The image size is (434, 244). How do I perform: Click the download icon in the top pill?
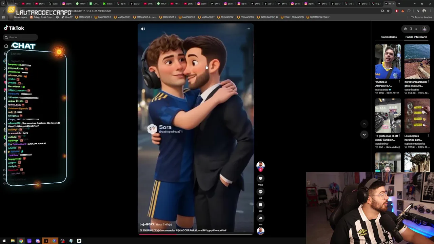click(x=416, y=29)
